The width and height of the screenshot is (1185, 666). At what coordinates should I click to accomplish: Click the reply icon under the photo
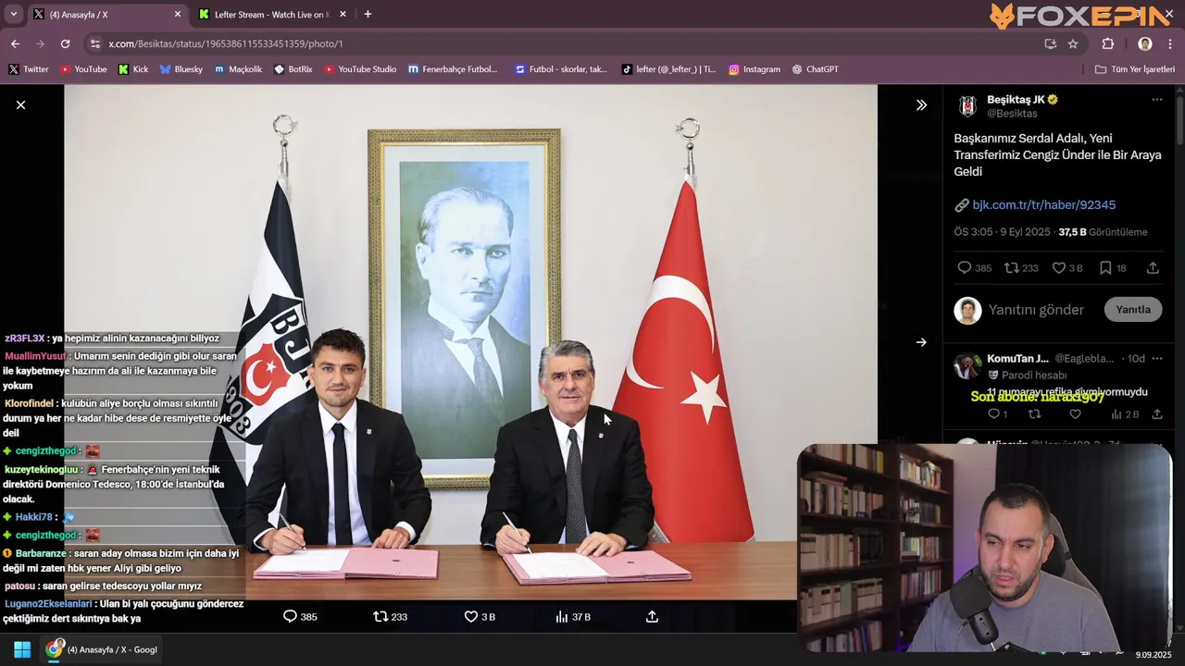(290, 616)
